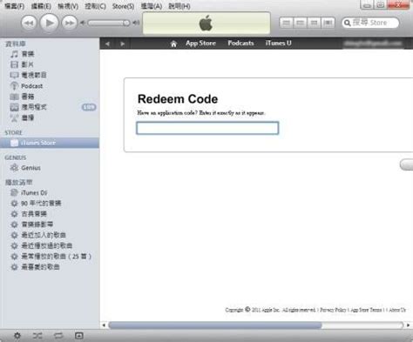Open the signed-in account menu

coord(373,44)
